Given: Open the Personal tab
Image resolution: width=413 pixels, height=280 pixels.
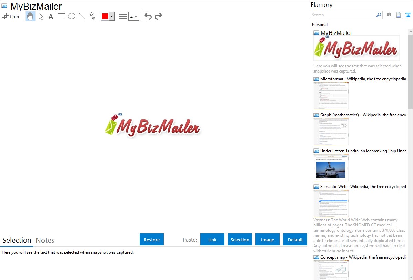Looking at the screenshot, I should tap(320, 25).
